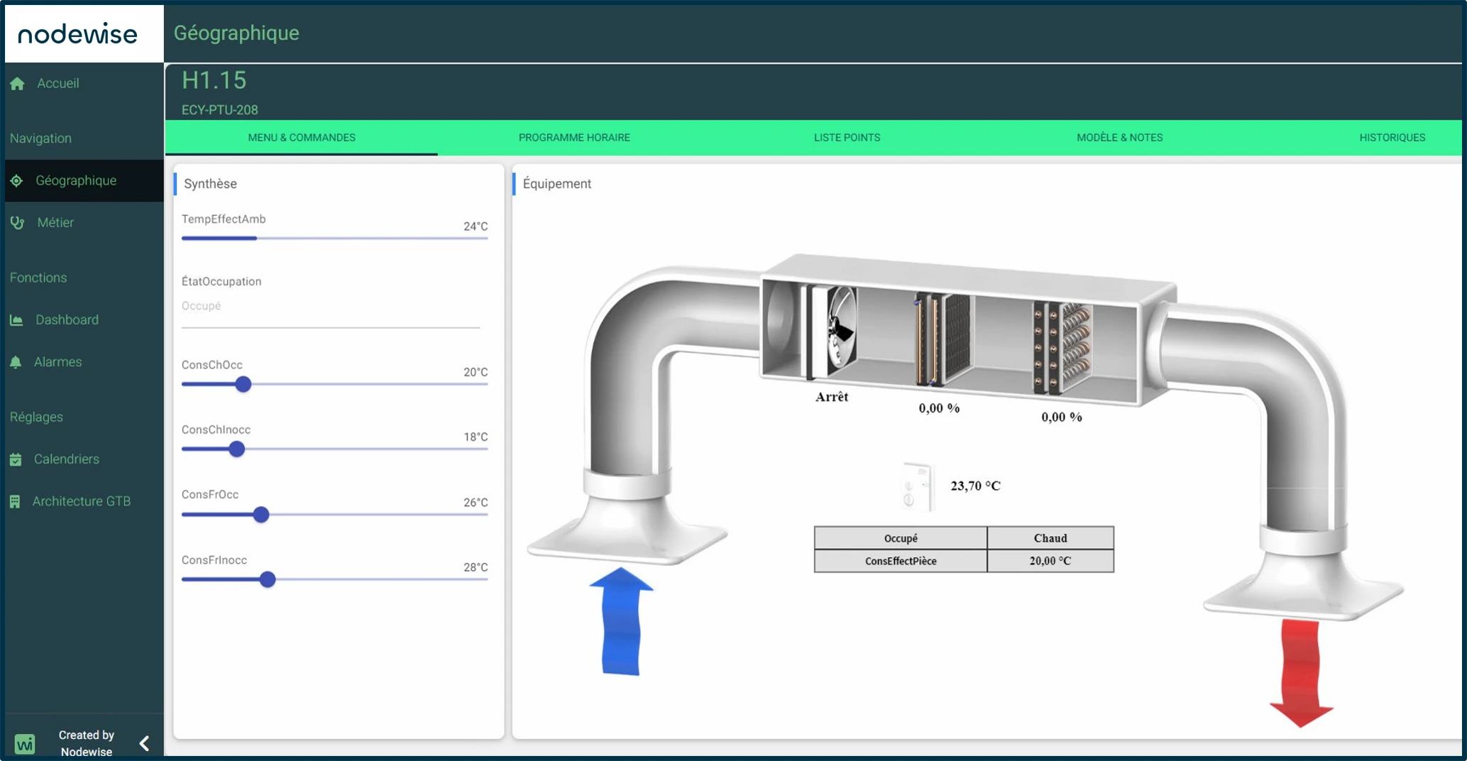Collapse the sidebar with the chevron arrow
1467x761 pixels.
tap(143, 743)
